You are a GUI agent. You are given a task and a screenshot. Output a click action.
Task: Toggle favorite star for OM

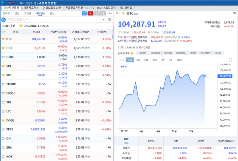click(3, 138)
